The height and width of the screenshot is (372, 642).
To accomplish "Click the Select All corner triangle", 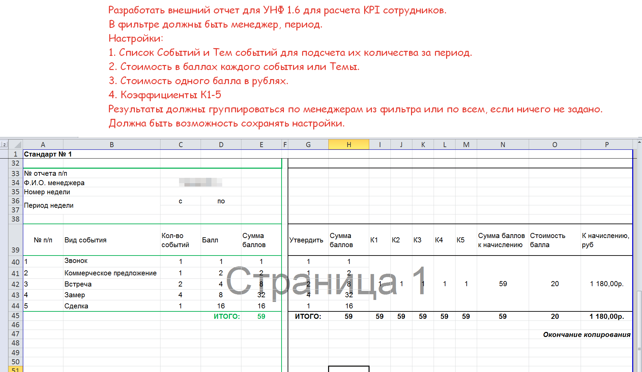I will pyautogui.click(x=16, y=145).
